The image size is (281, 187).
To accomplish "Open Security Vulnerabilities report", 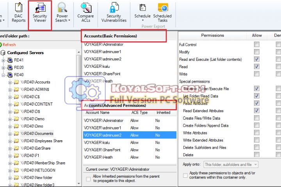I will (x=114, y=12).
